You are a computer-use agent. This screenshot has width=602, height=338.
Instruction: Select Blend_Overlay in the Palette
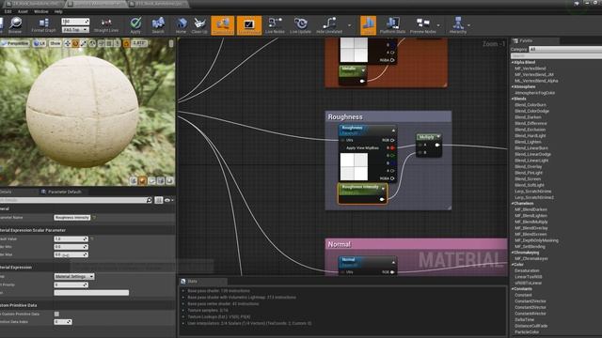pyautogui.click(x=529, y=167)
